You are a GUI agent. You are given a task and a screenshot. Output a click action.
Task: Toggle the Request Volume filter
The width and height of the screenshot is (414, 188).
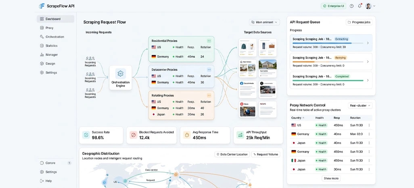(x=266, y=154)
